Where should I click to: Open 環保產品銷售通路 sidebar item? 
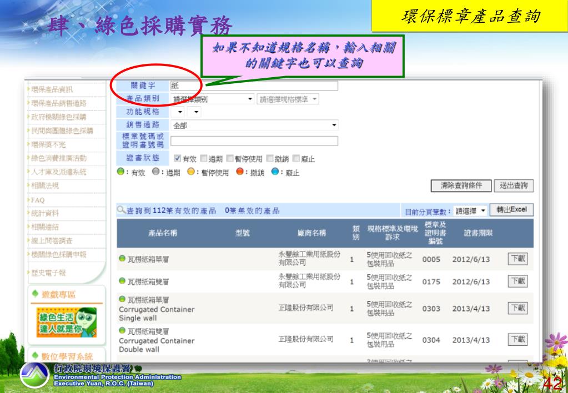coord(58,103)
